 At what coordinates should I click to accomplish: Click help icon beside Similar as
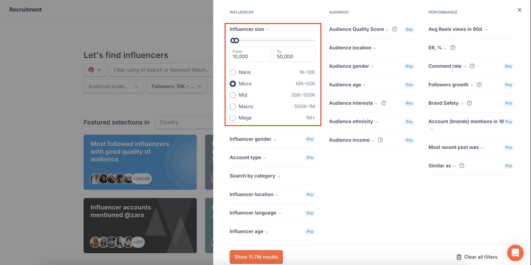(461, 165)
